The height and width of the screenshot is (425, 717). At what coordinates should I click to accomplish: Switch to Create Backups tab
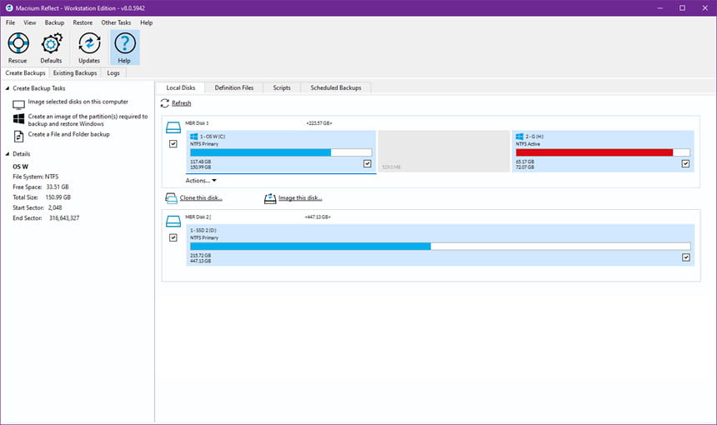tap(26, 73)
